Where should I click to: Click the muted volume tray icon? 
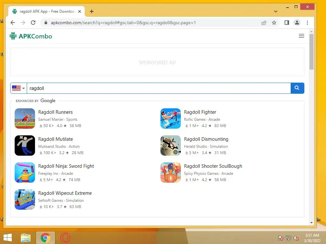(296, 238)
